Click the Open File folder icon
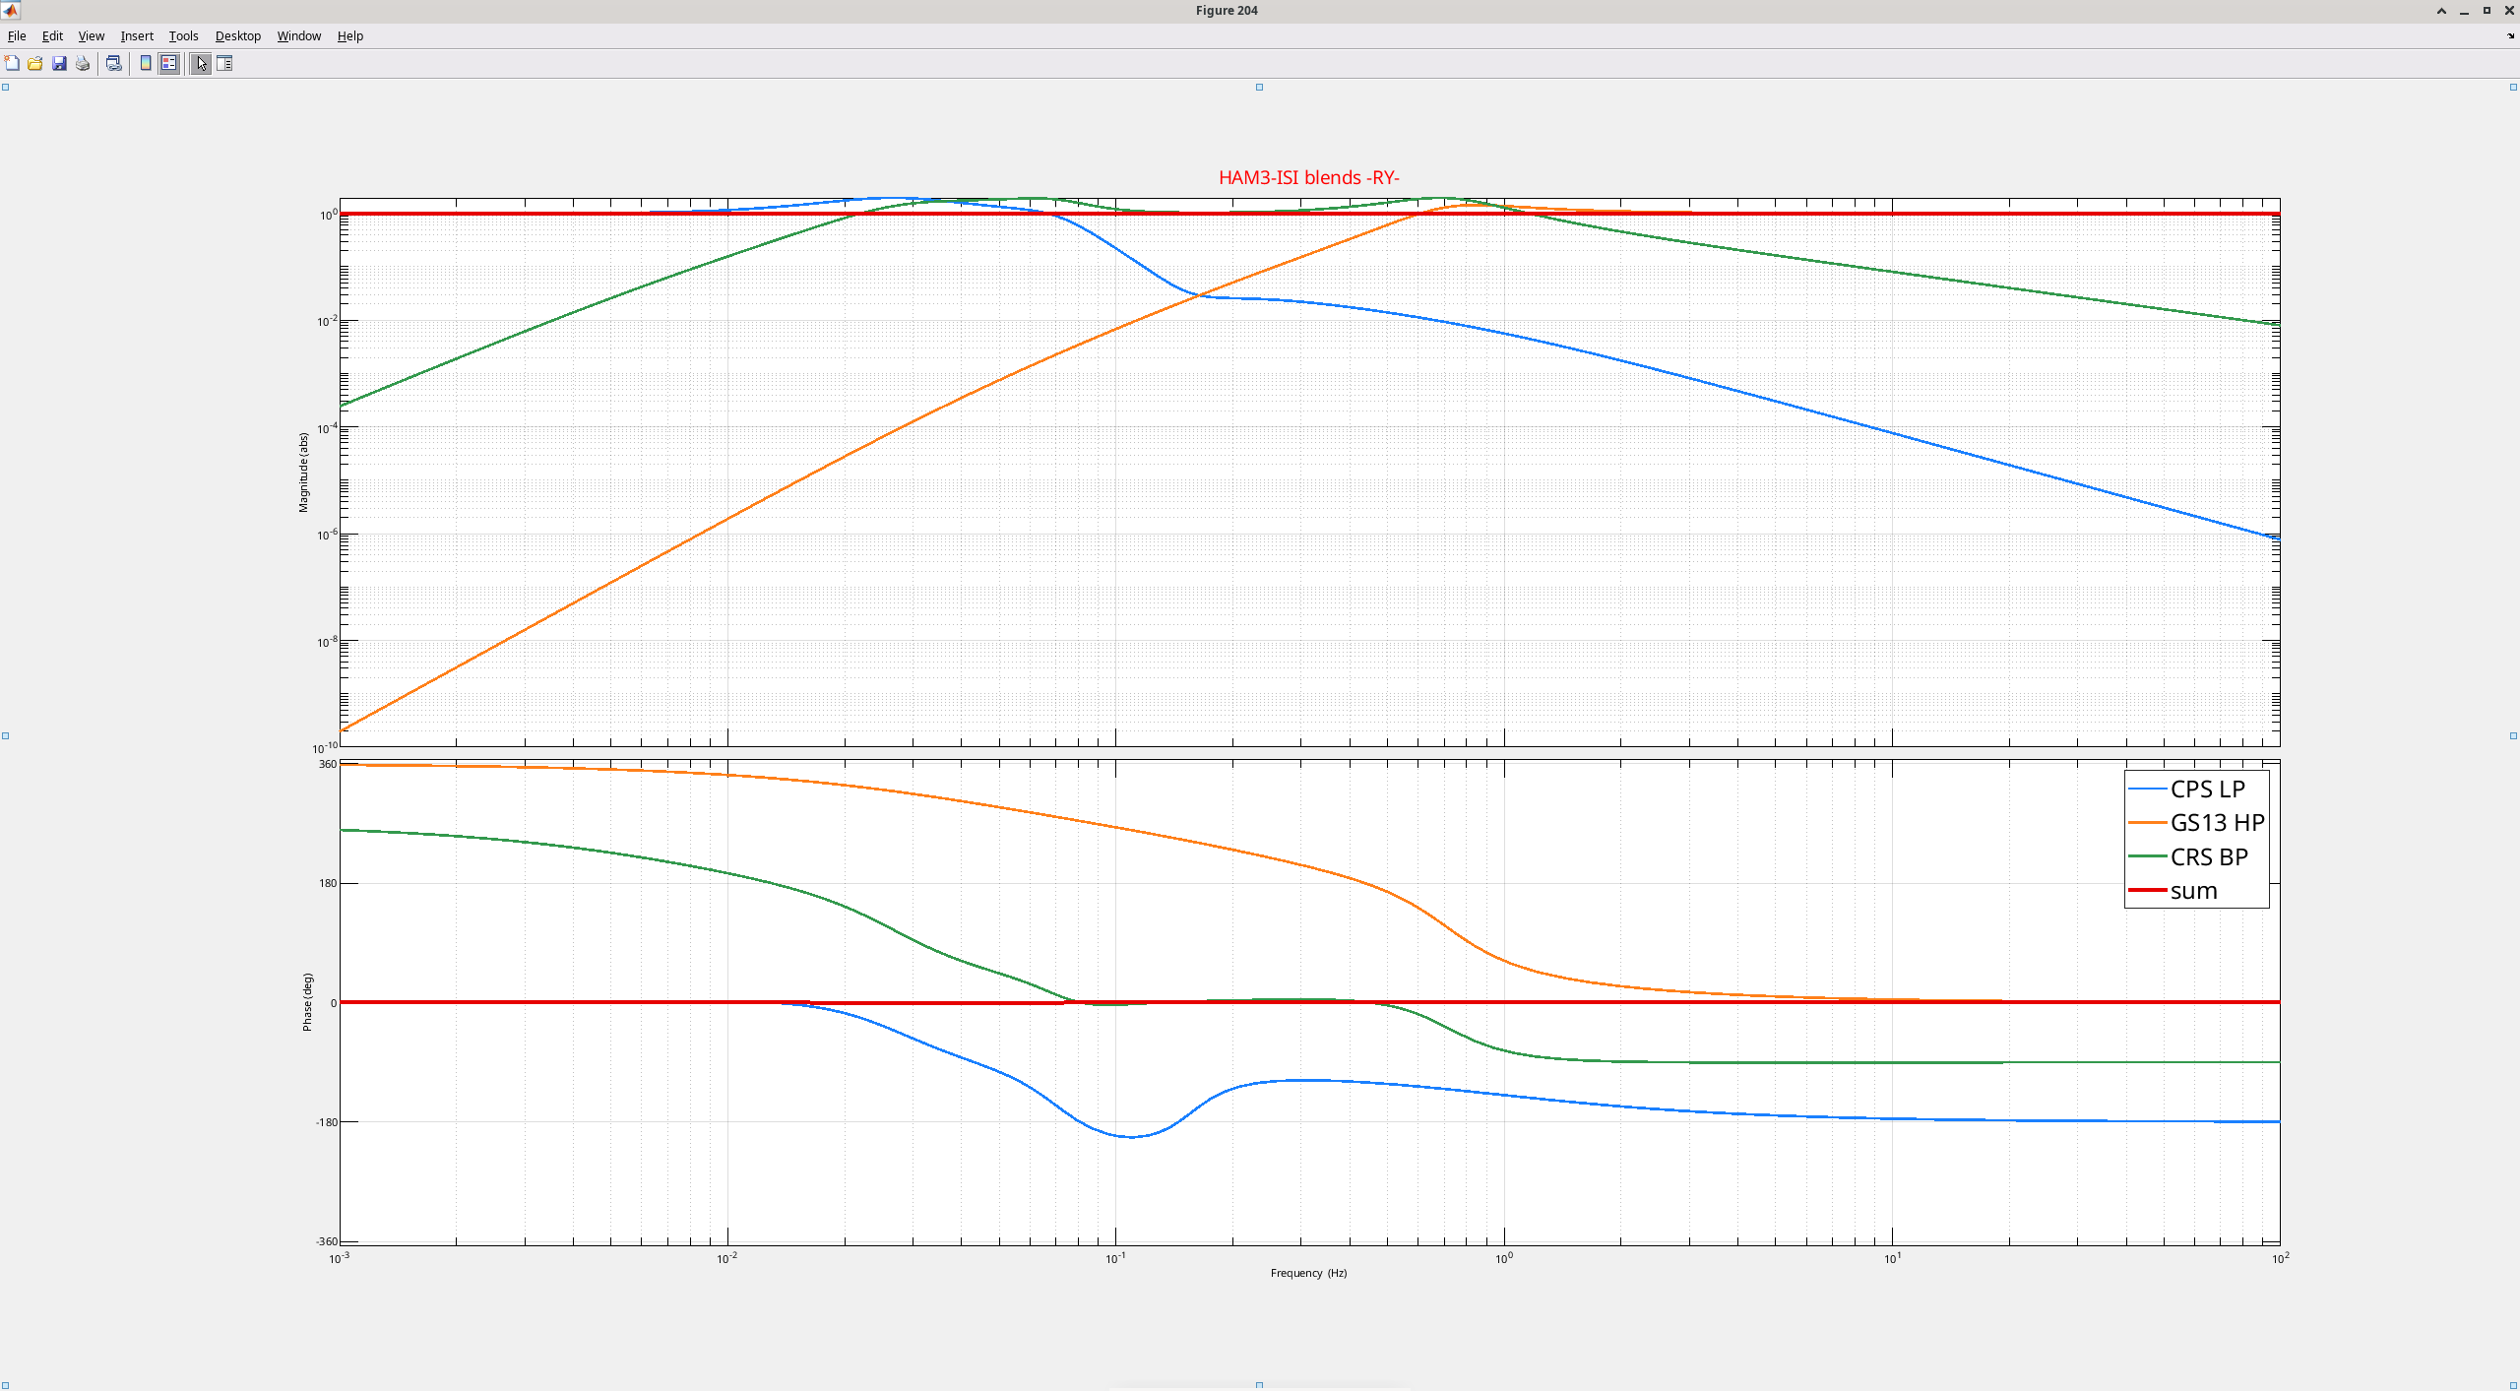Viewport: 2520px width, 1391px height. coord(35,64)
